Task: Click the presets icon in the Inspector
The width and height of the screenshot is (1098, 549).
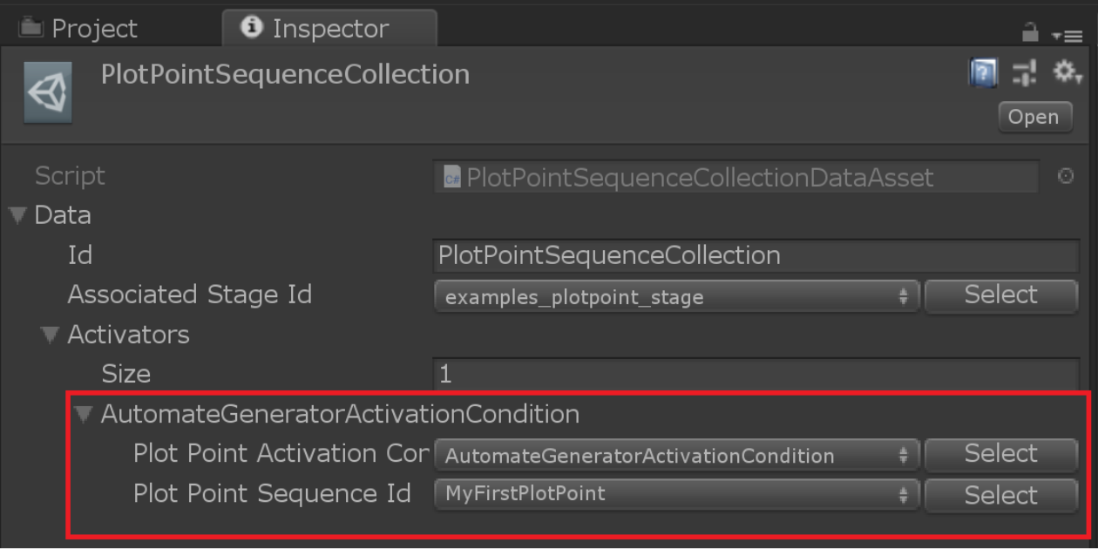Action: click(x=1023, y=73)
